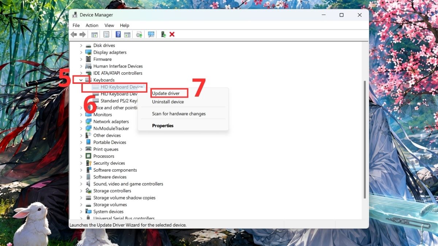Toggle the Show/Hide Console Tree toolbar icon
Viewport: 438px width, 246px height.
click(95, 34)
